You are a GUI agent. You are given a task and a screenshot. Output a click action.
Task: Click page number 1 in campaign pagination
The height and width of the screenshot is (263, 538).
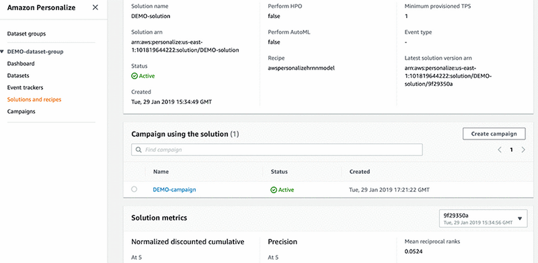[511, 149]
